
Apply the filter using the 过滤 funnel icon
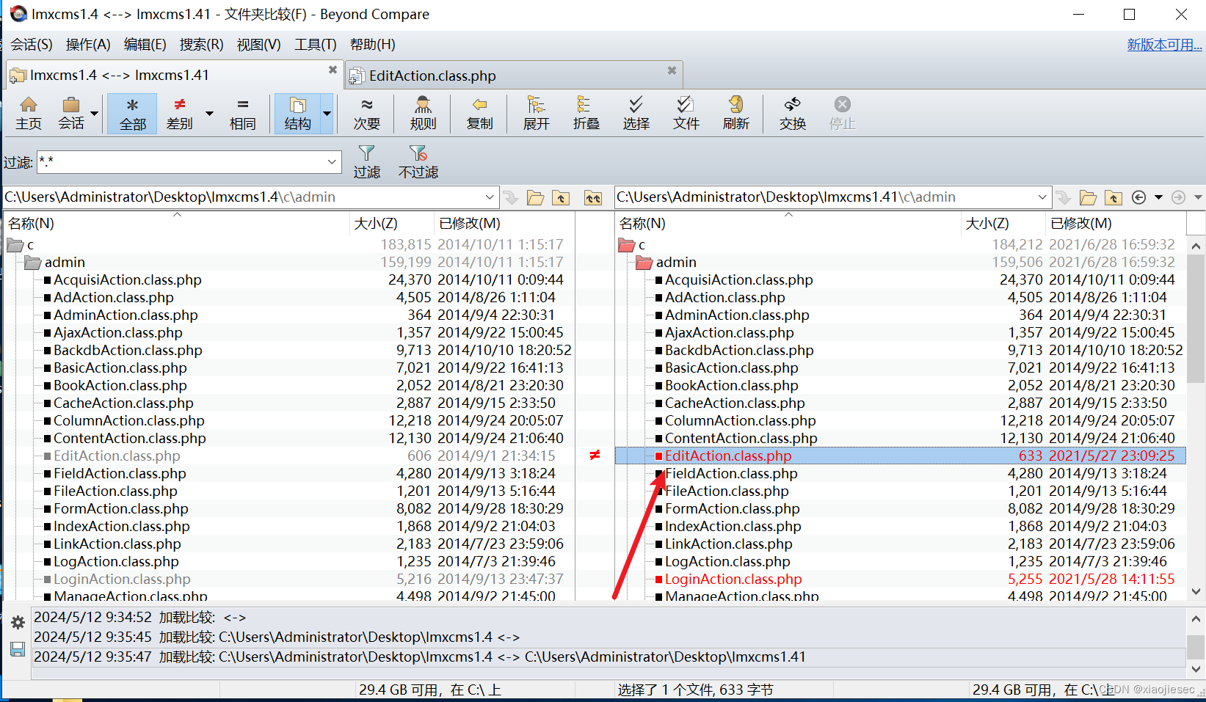(367, 161)
